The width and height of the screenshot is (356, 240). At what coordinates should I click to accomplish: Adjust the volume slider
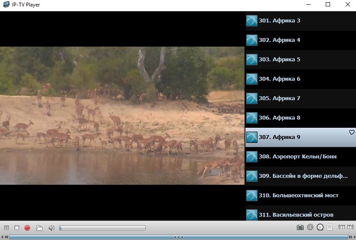click(102, 228)
